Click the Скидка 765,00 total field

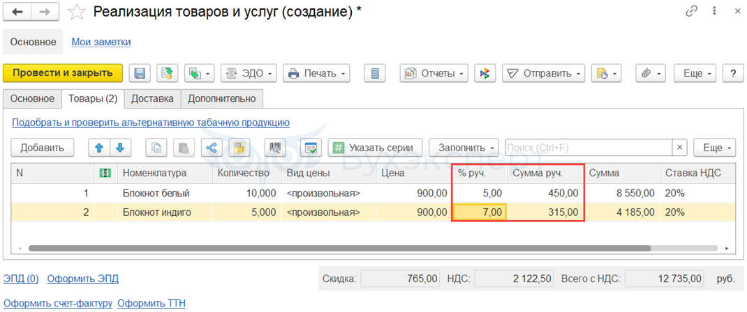pos(399,279)
